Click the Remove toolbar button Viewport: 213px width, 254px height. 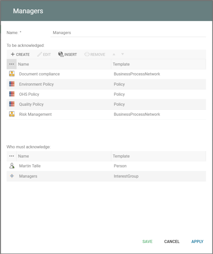[95, 54]
